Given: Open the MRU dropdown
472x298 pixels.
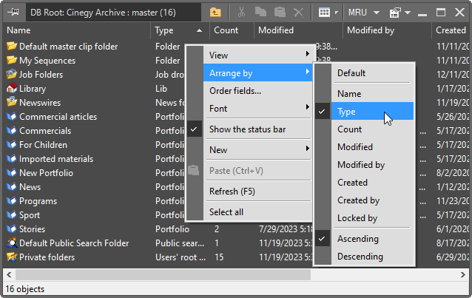Looking at the screenshot, I should (x=365, y=13).
